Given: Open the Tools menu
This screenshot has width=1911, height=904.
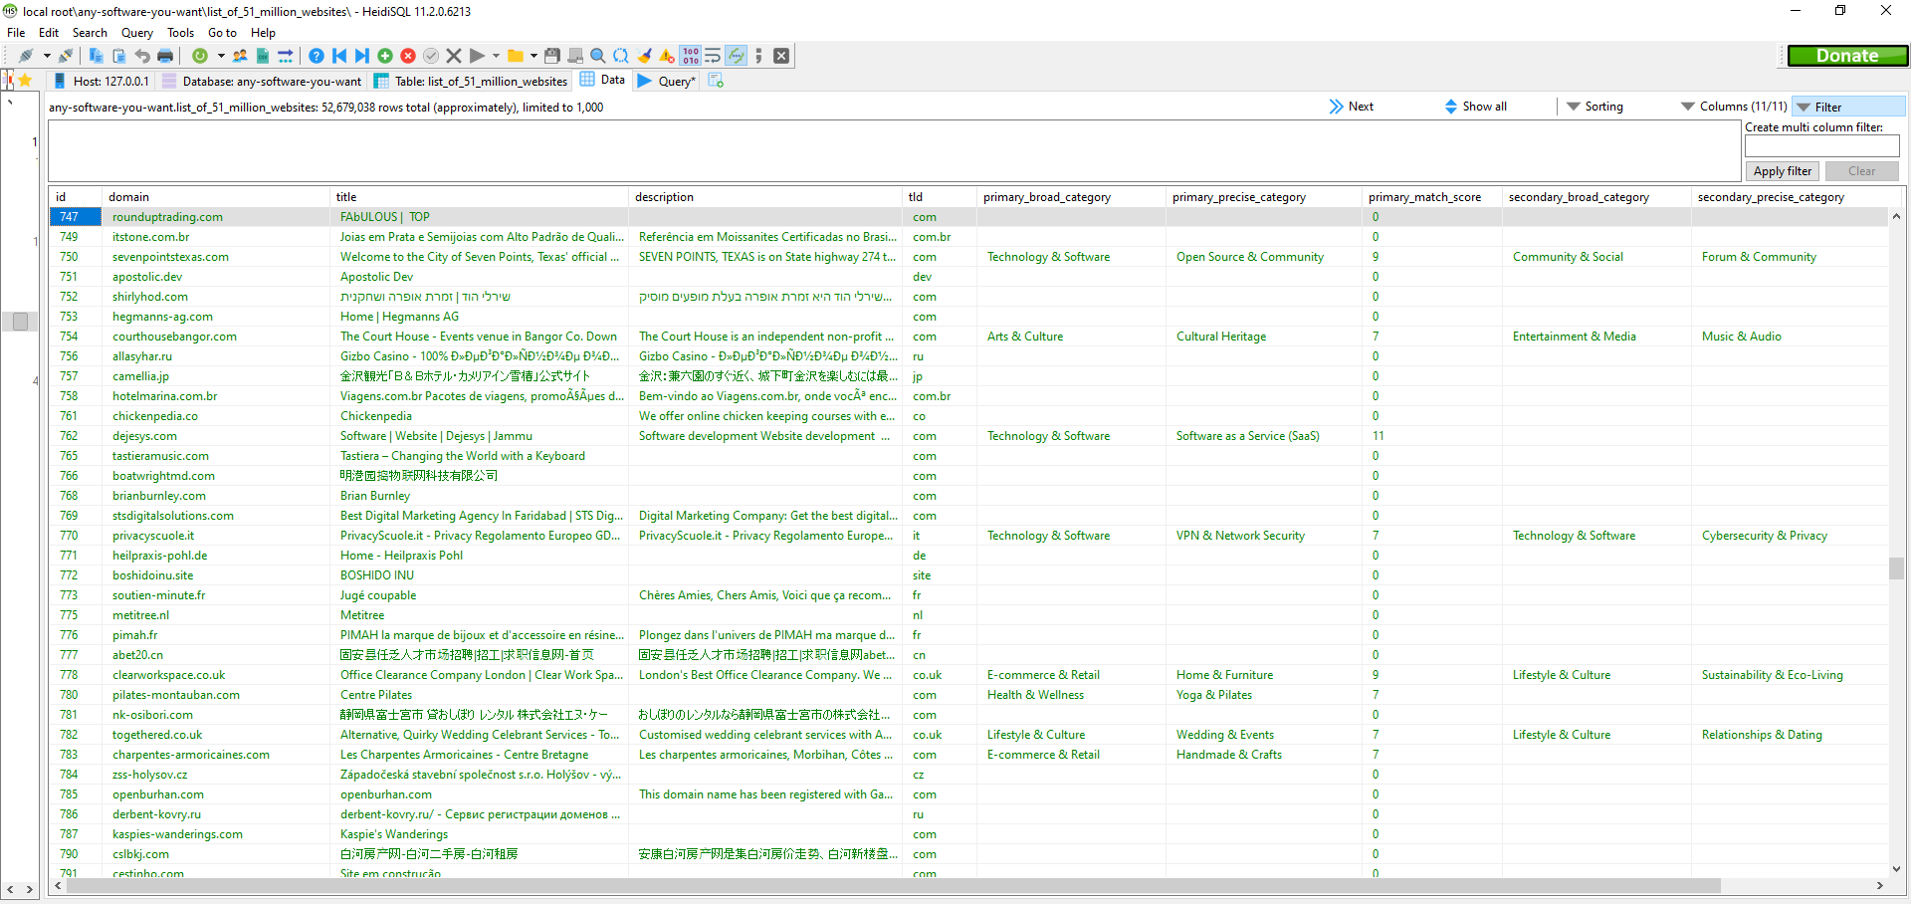Looking at the screenshot, I should 180,33.
